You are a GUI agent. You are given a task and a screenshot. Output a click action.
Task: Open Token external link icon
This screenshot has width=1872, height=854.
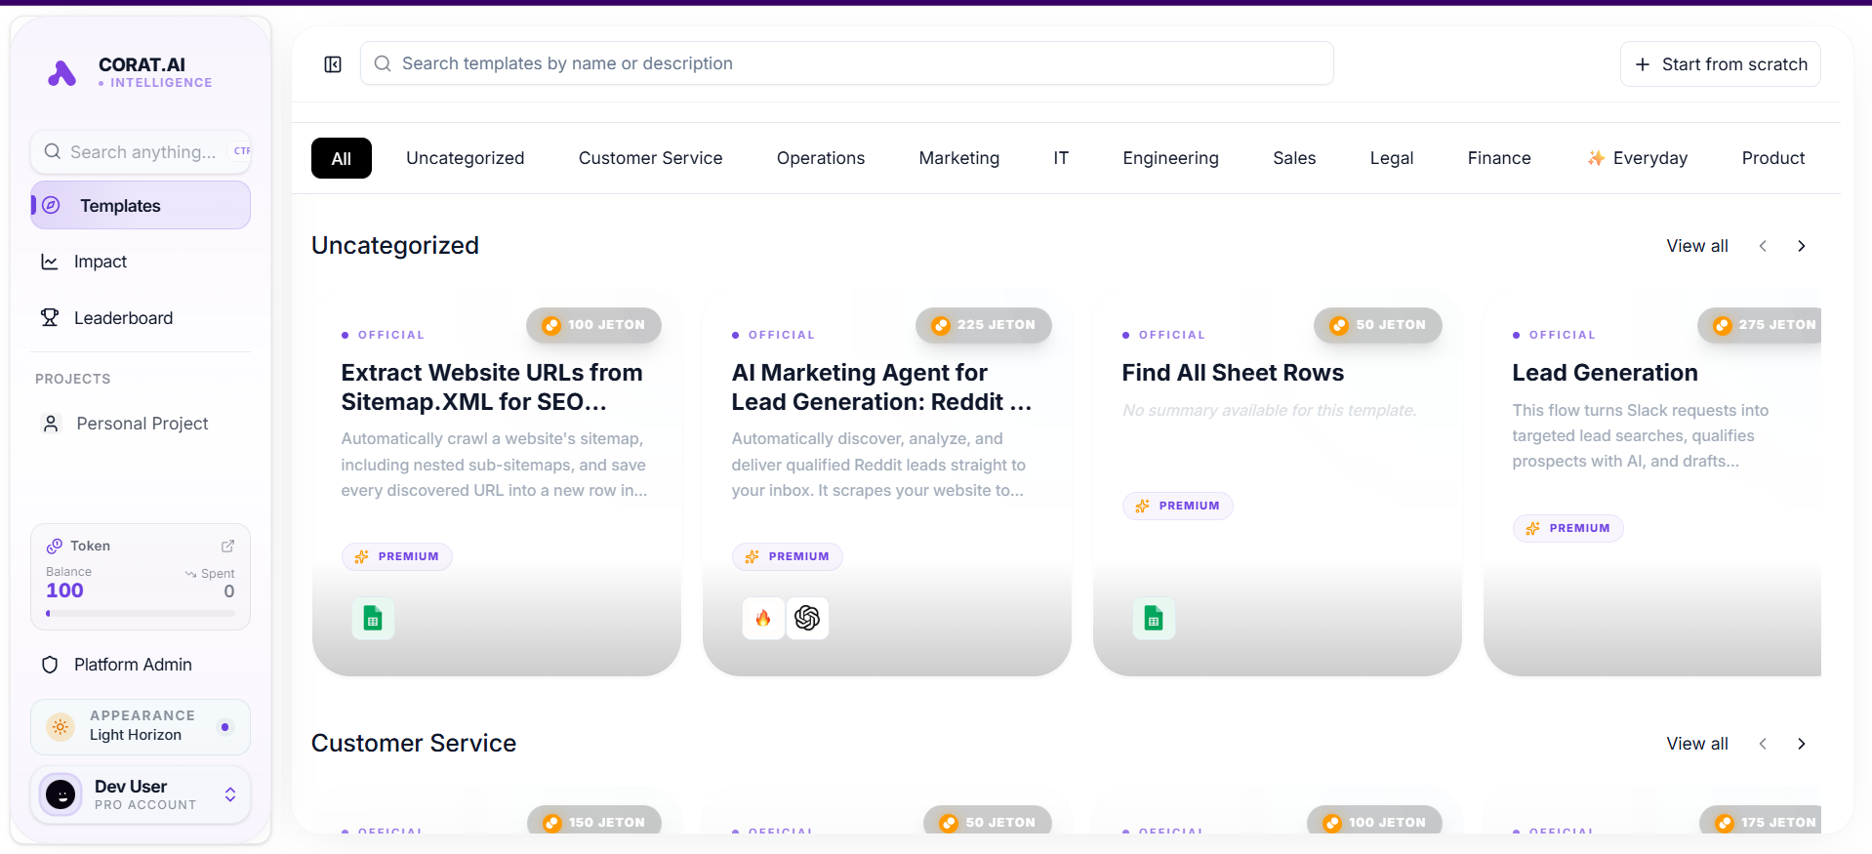click(227, 546)
